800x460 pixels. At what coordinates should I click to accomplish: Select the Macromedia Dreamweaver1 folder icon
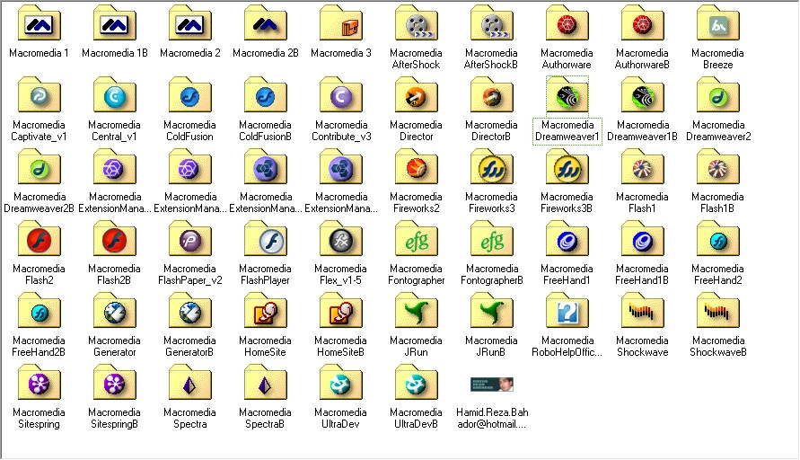coord(567,95)
